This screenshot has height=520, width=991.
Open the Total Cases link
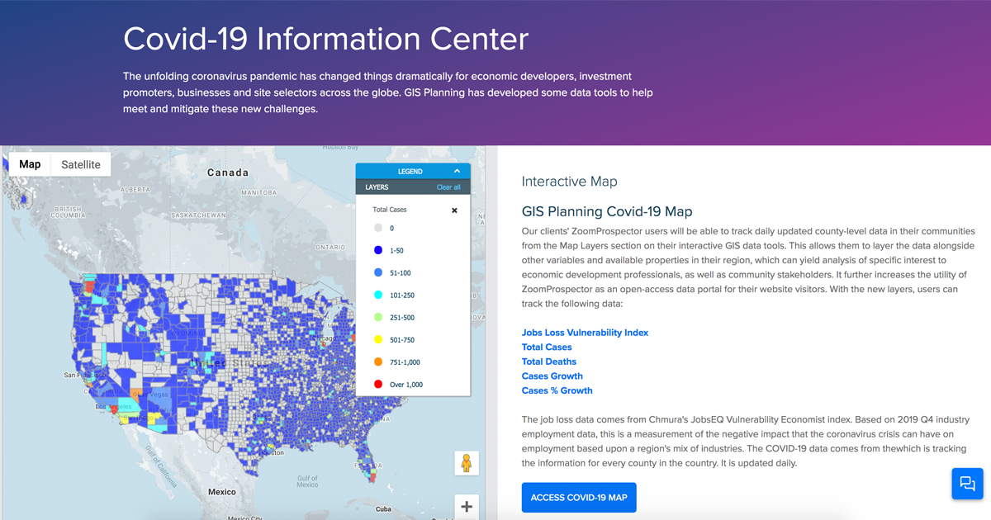point(547,347)
